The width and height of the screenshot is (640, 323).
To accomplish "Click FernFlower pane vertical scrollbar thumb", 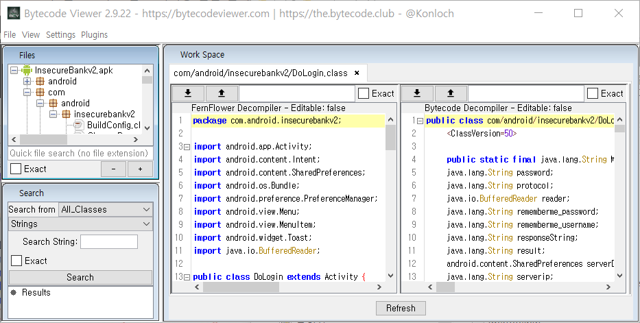I will point(390,137).
